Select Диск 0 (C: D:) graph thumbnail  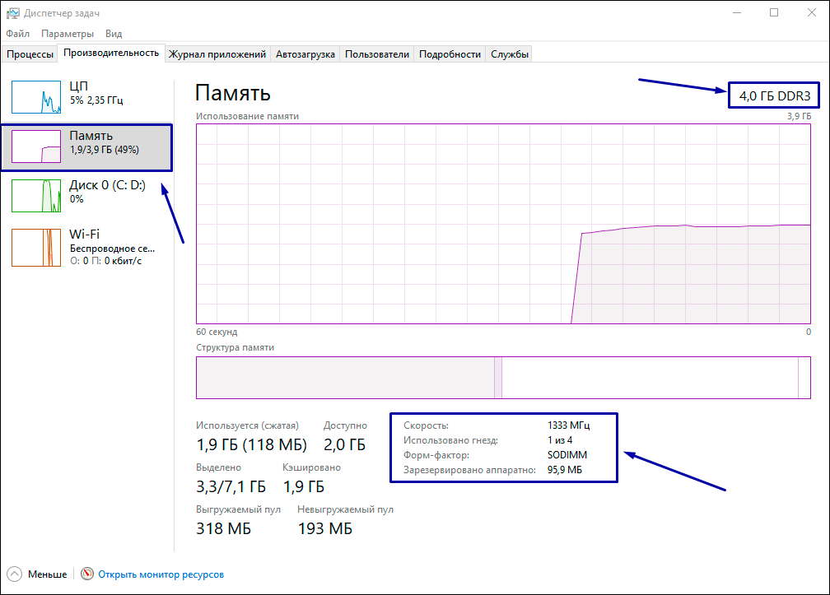pyautogui.click(x=36, y=196)
